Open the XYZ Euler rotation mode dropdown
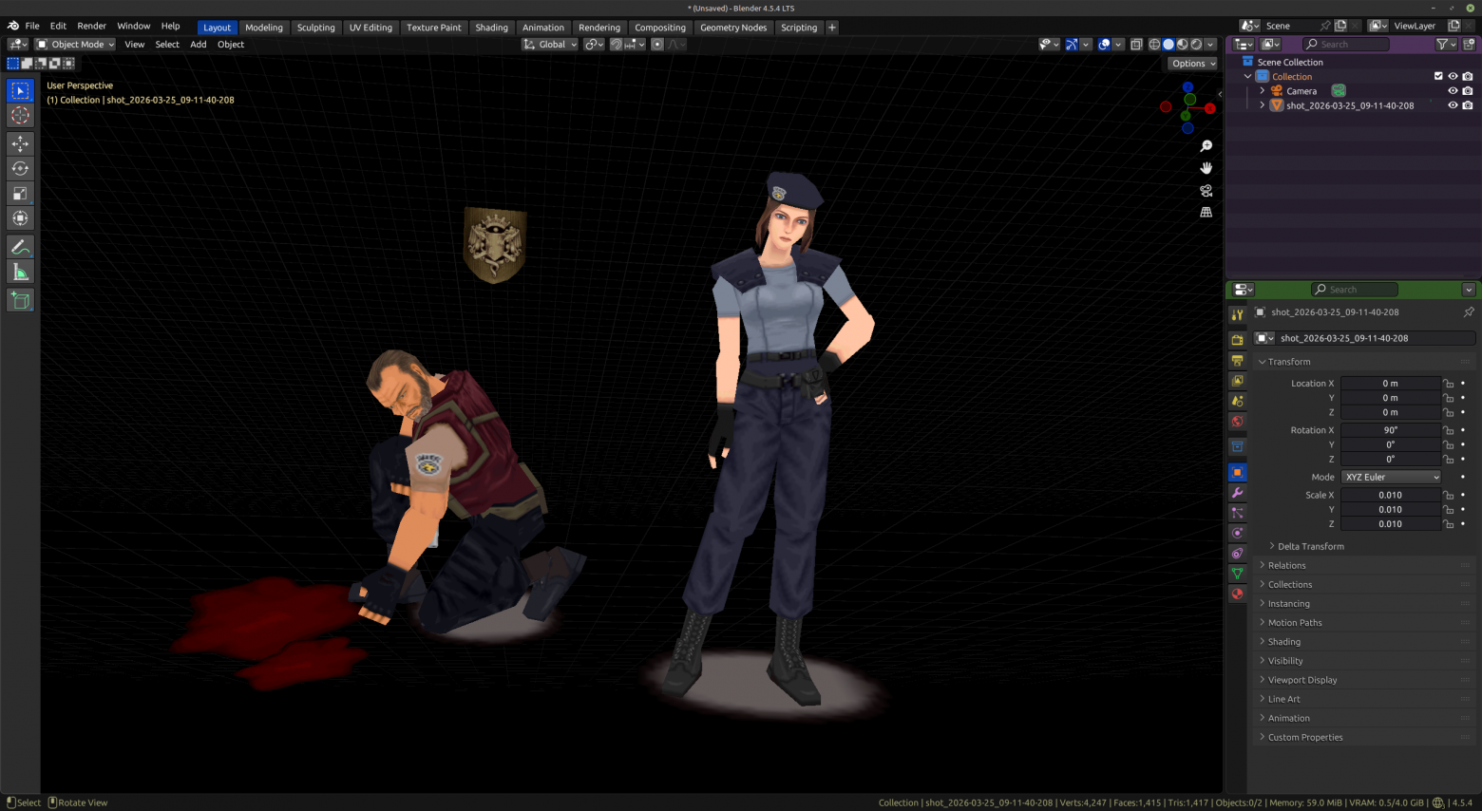Viewport: 1482px width, 811px height. 1392,477
